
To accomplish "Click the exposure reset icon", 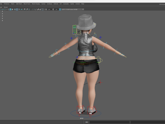I will pos(46,9).
